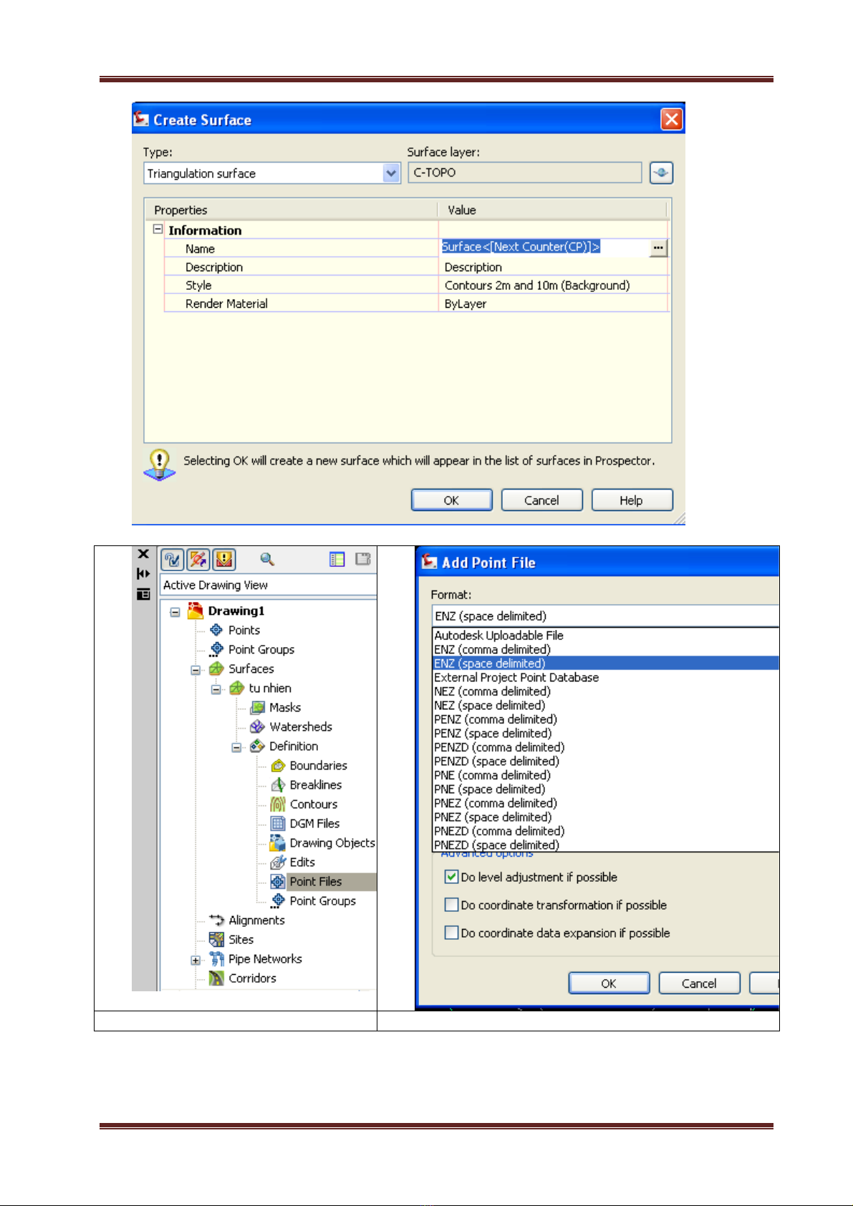Click the Contours icon in Definition
Image resolution: width=853 pixels, height=1206 pixels.
[278, 804]
